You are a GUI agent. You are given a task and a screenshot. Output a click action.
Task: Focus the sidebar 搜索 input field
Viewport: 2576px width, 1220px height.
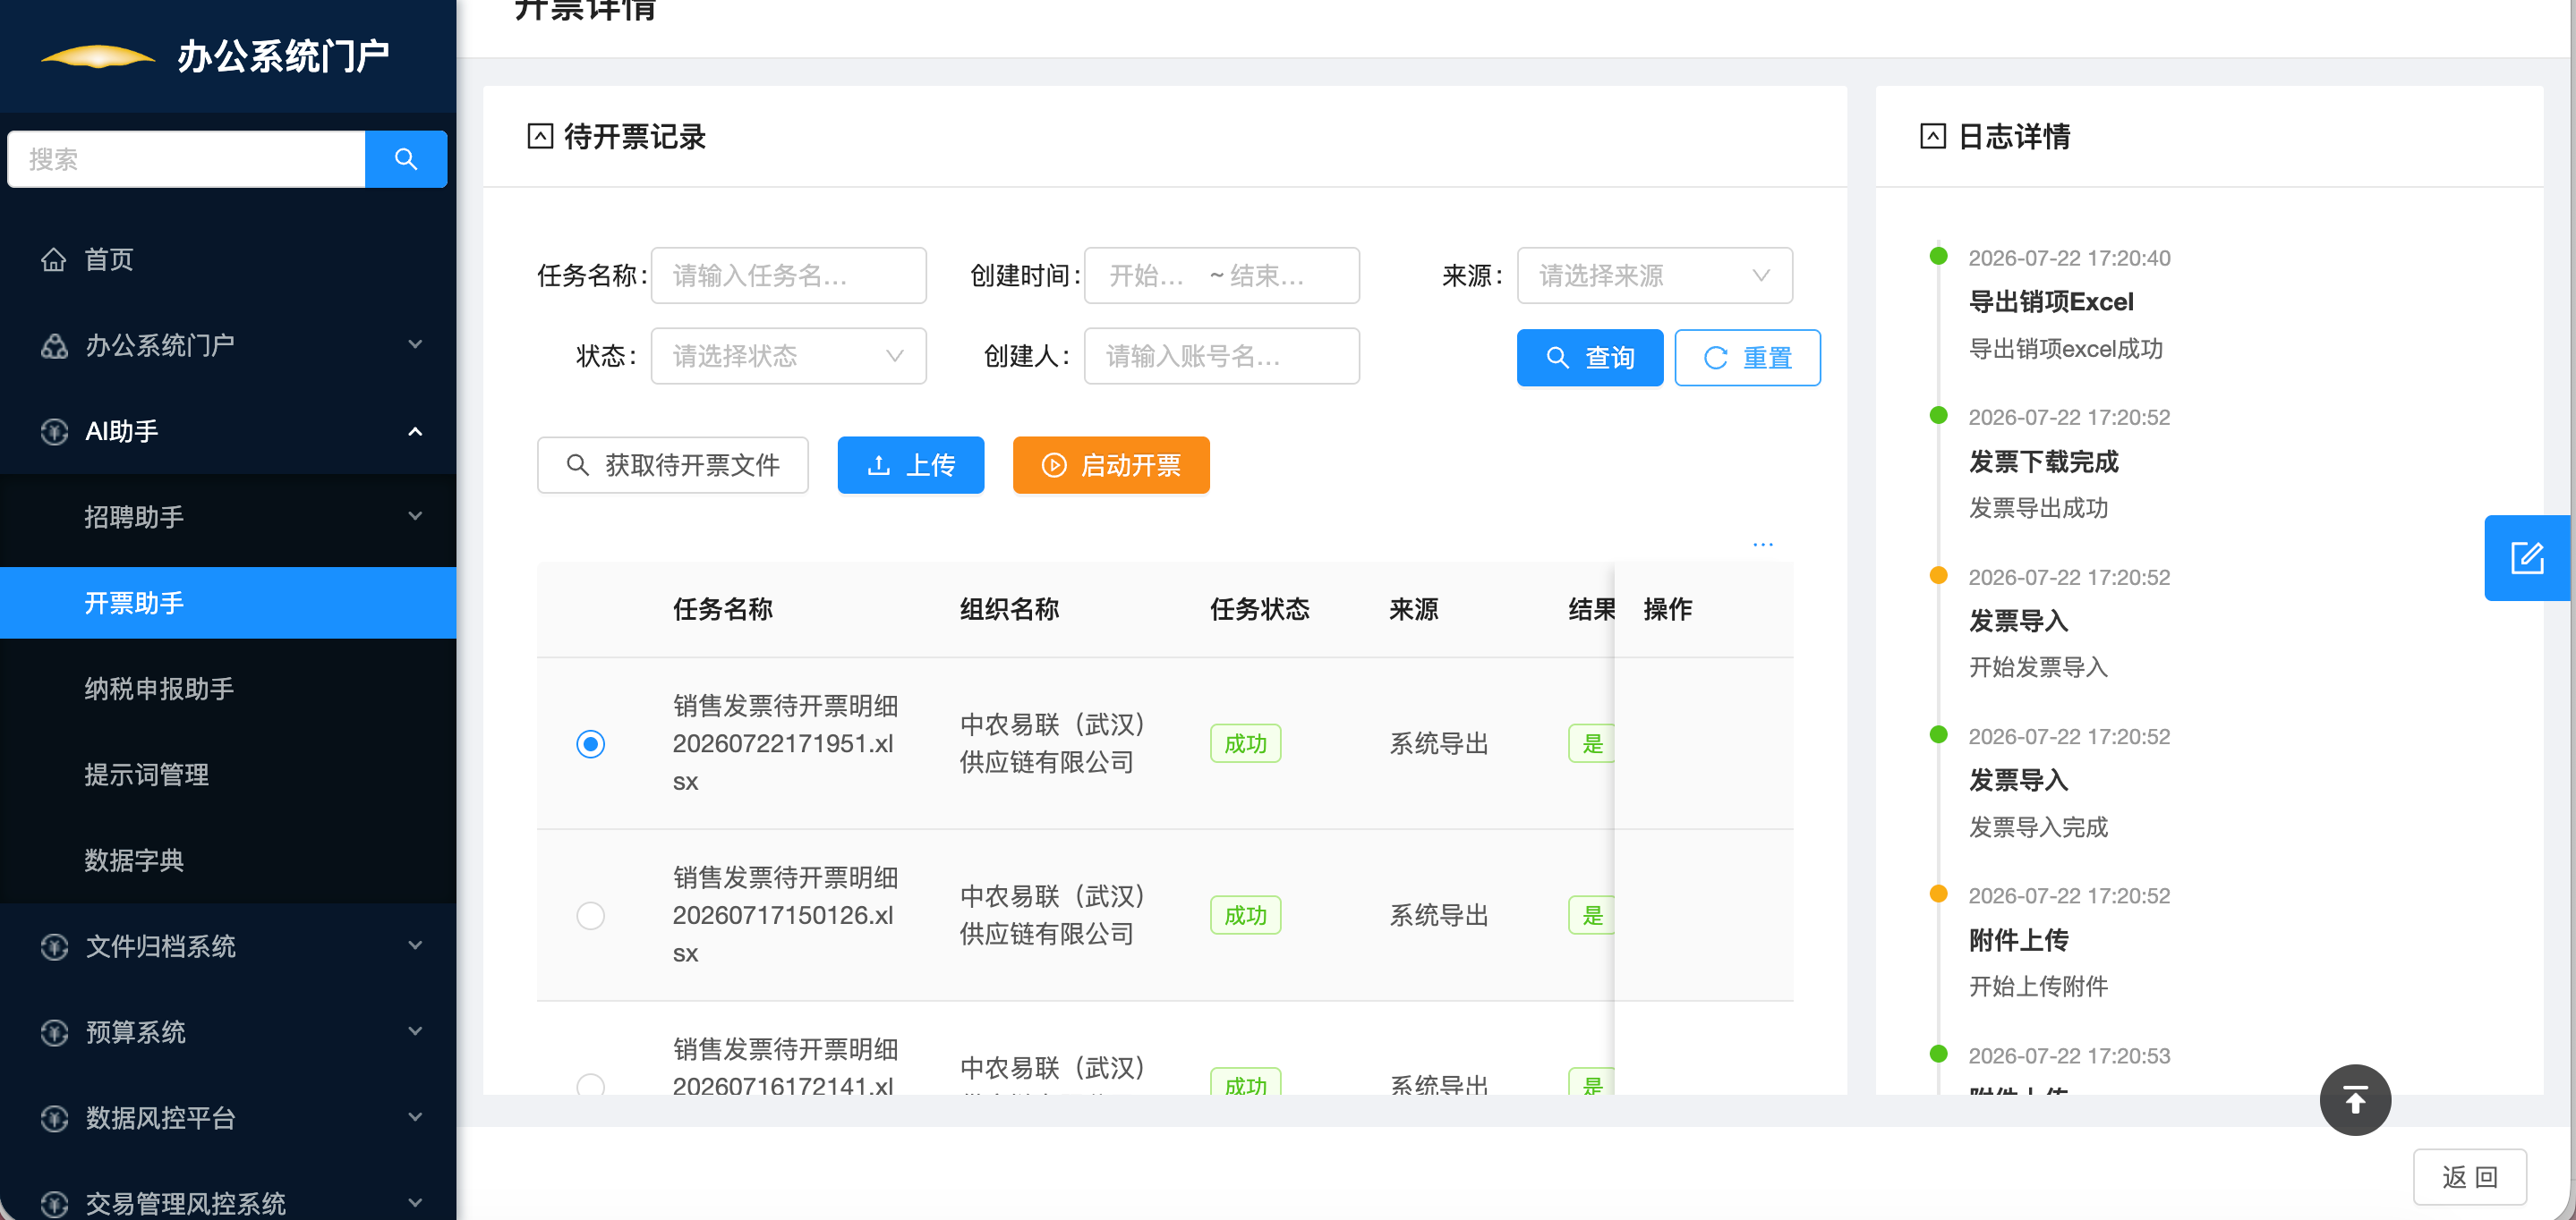[x=187, y=159]
